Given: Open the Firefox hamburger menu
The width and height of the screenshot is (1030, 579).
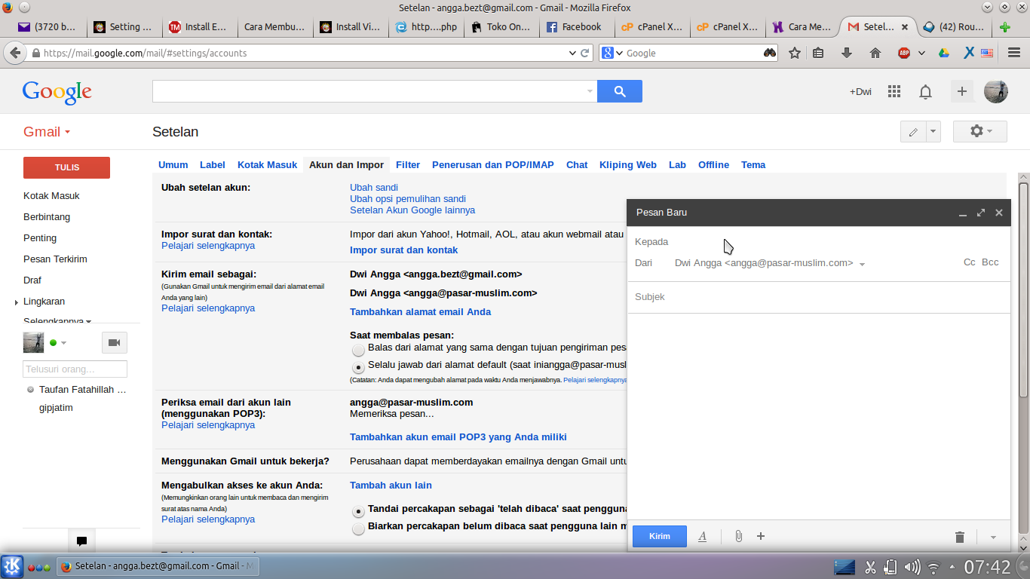Looking at the screenshot, I should 1014,53.
